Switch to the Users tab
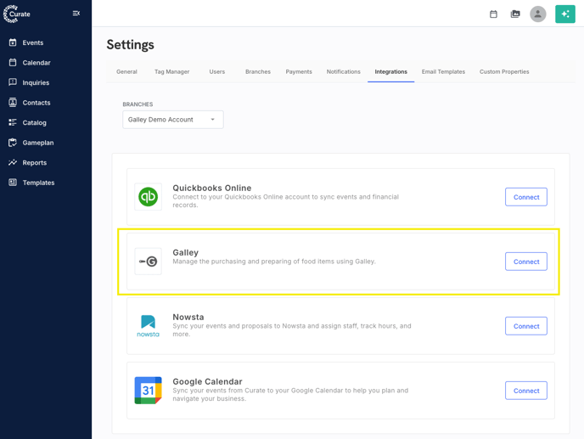584x439 pixels. point(217,71)
